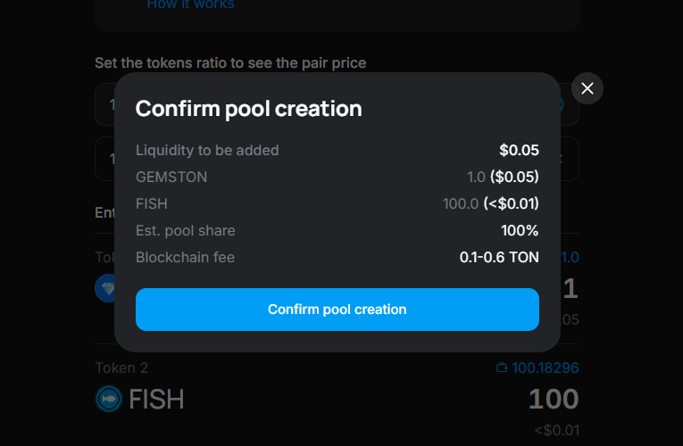The image size is (683, 446).
Task: Click the Est. pool share 100% value
Action: (x=519, y=230)
